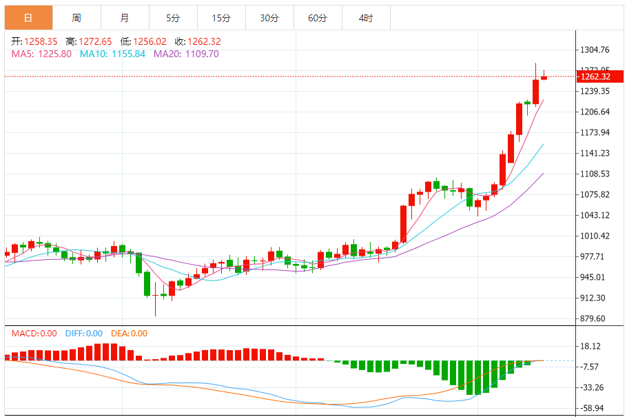Click the -7.57 MACD axis label
This screenshot has width=627, height=417.
[588, 367]
